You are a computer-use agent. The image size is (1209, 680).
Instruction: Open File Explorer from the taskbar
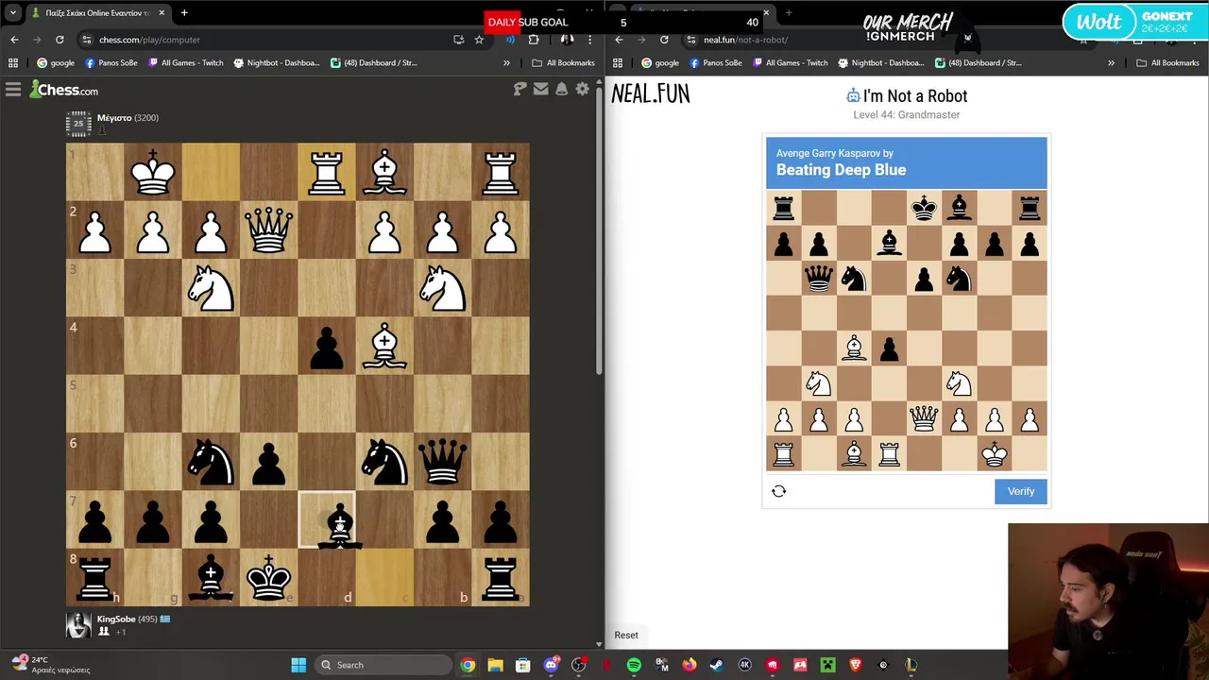click(x=495, y=665)
